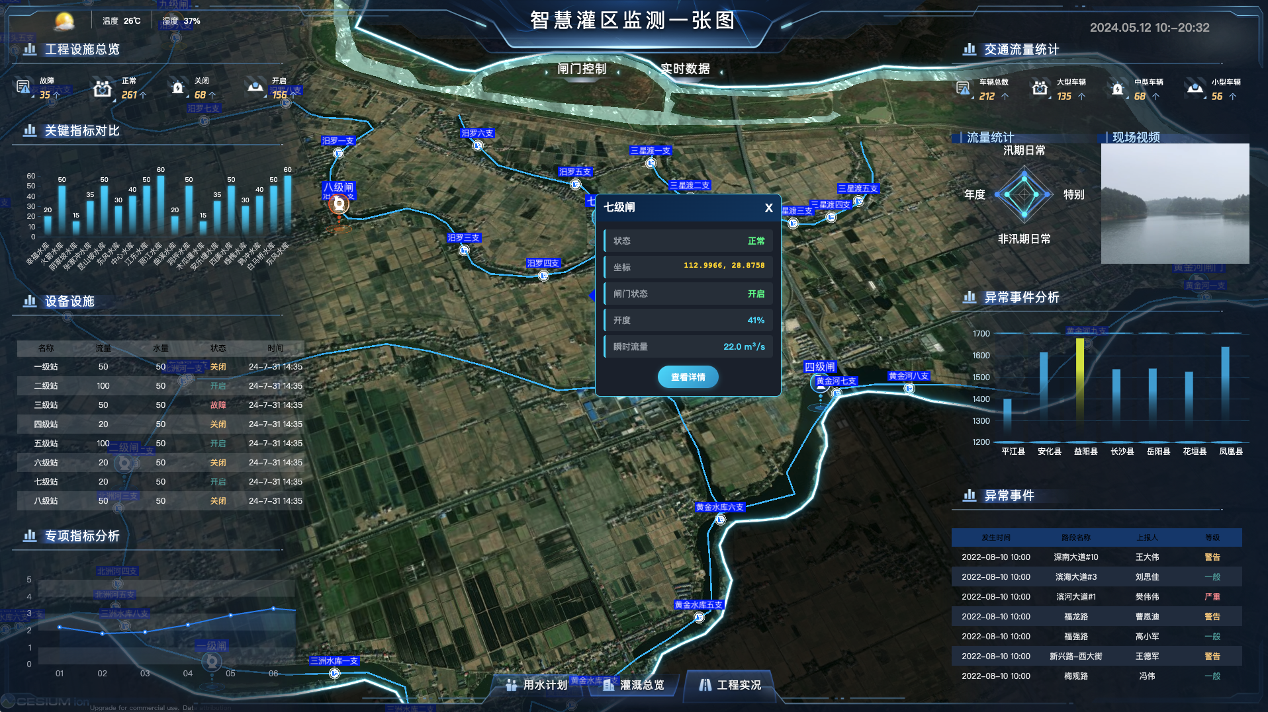
Task: Click the weather sun cloud icon
Action: click(64, 21)
